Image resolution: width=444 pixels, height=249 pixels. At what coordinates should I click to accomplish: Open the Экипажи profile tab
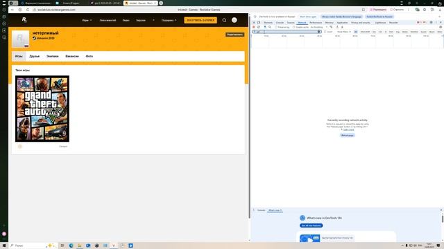53,56
